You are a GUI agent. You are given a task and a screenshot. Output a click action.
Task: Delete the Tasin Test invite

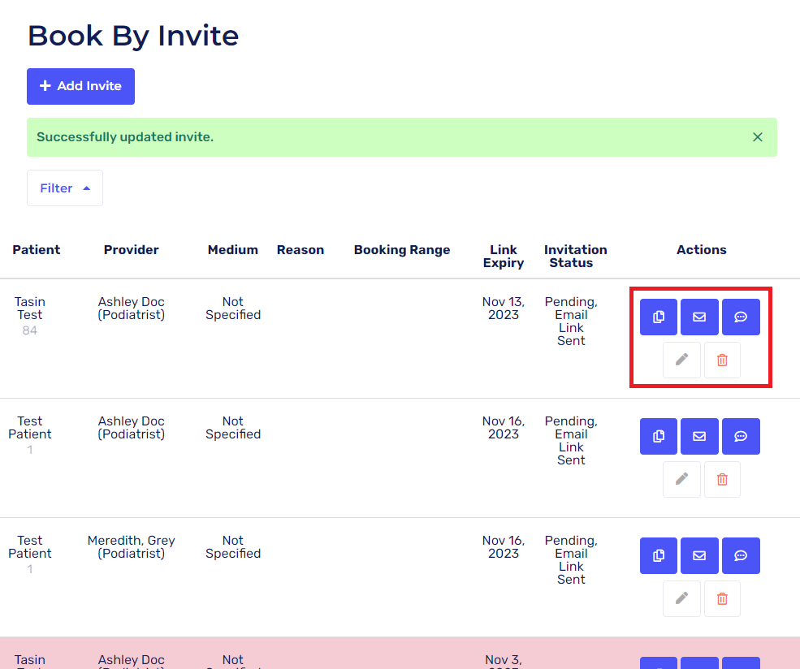pyautogui.click(x=722, y=360)
